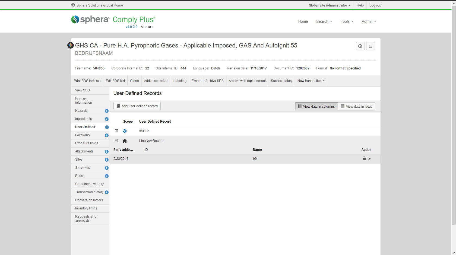Click the Name value 99

(255, 159)
